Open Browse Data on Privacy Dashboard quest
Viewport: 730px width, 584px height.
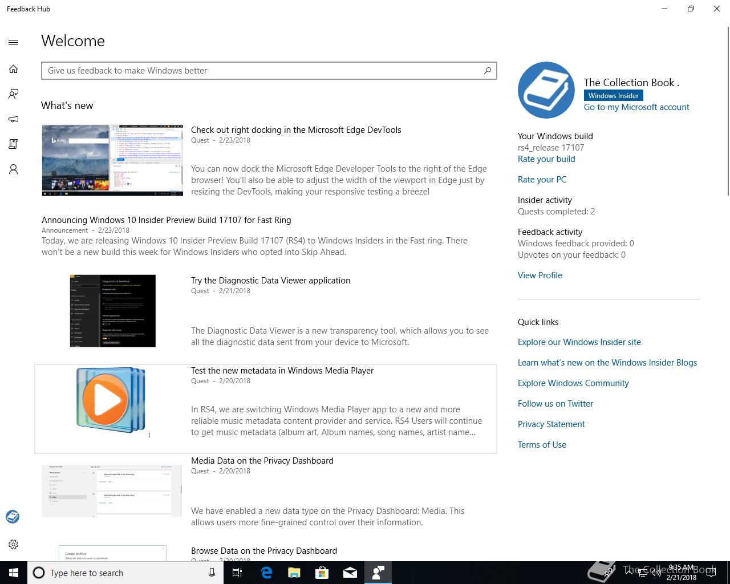coord(264,551)
